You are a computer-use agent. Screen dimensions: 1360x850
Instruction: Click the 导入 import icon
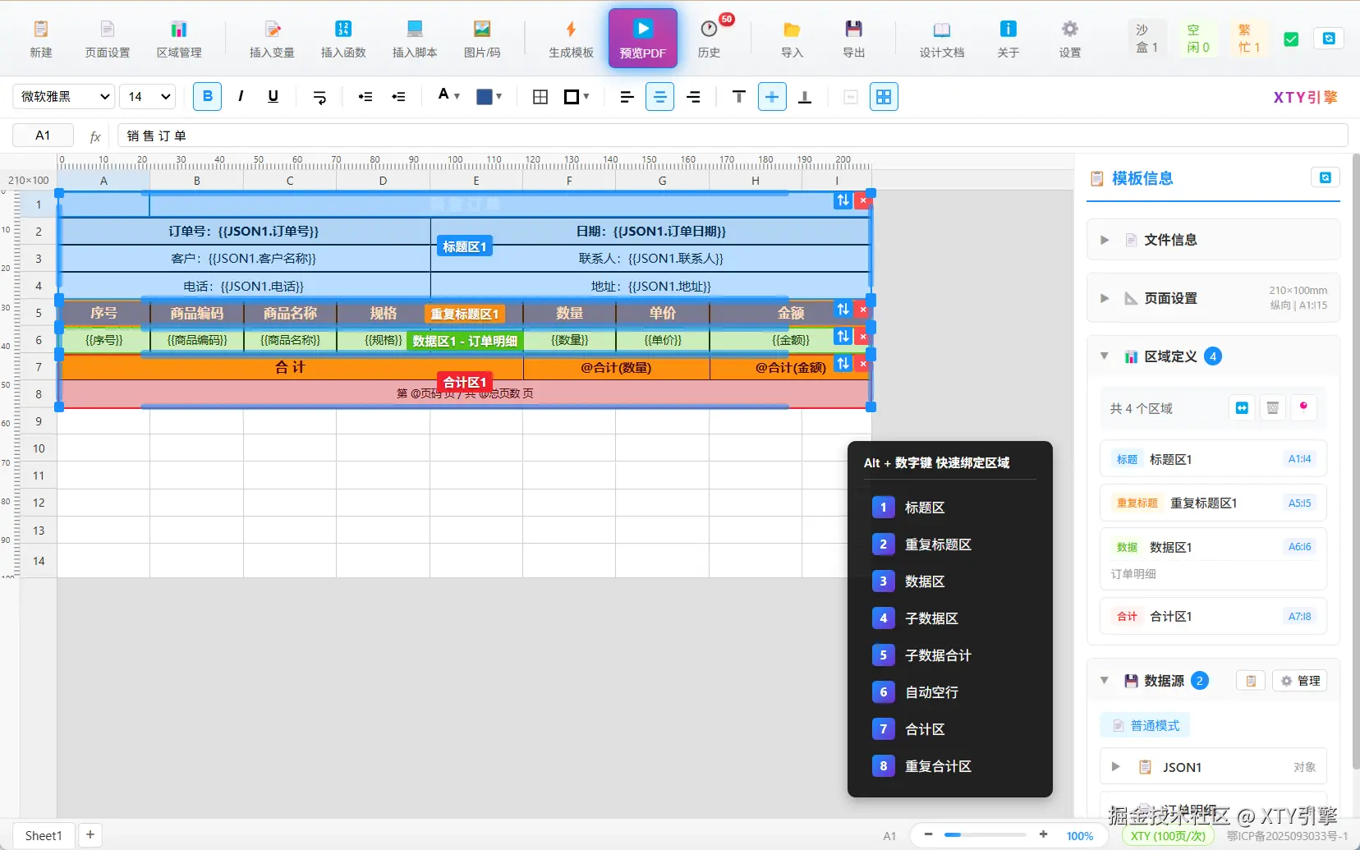point(792,39)
